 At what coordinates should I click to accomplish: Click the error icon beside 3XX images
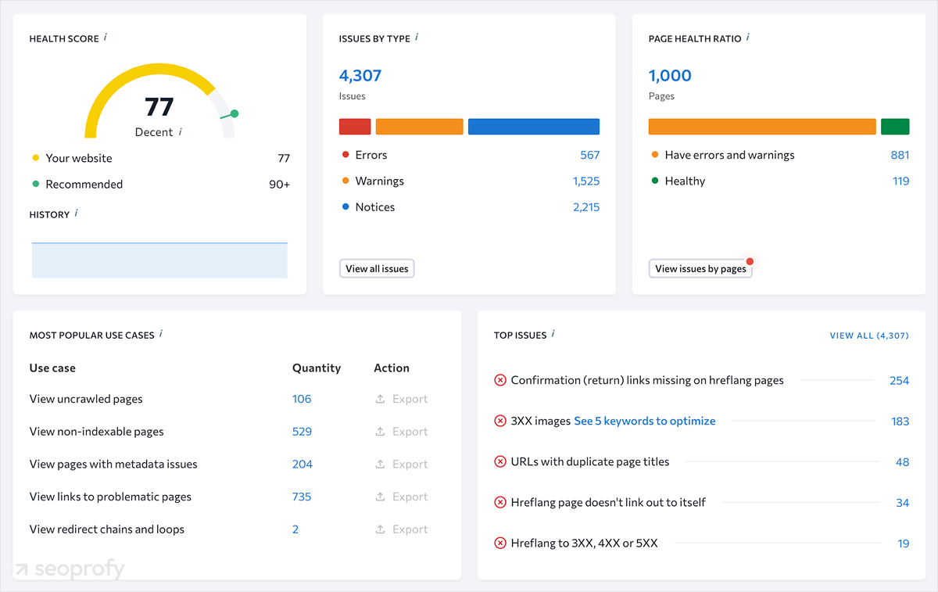pyautogui.click(x=500, y=421)
